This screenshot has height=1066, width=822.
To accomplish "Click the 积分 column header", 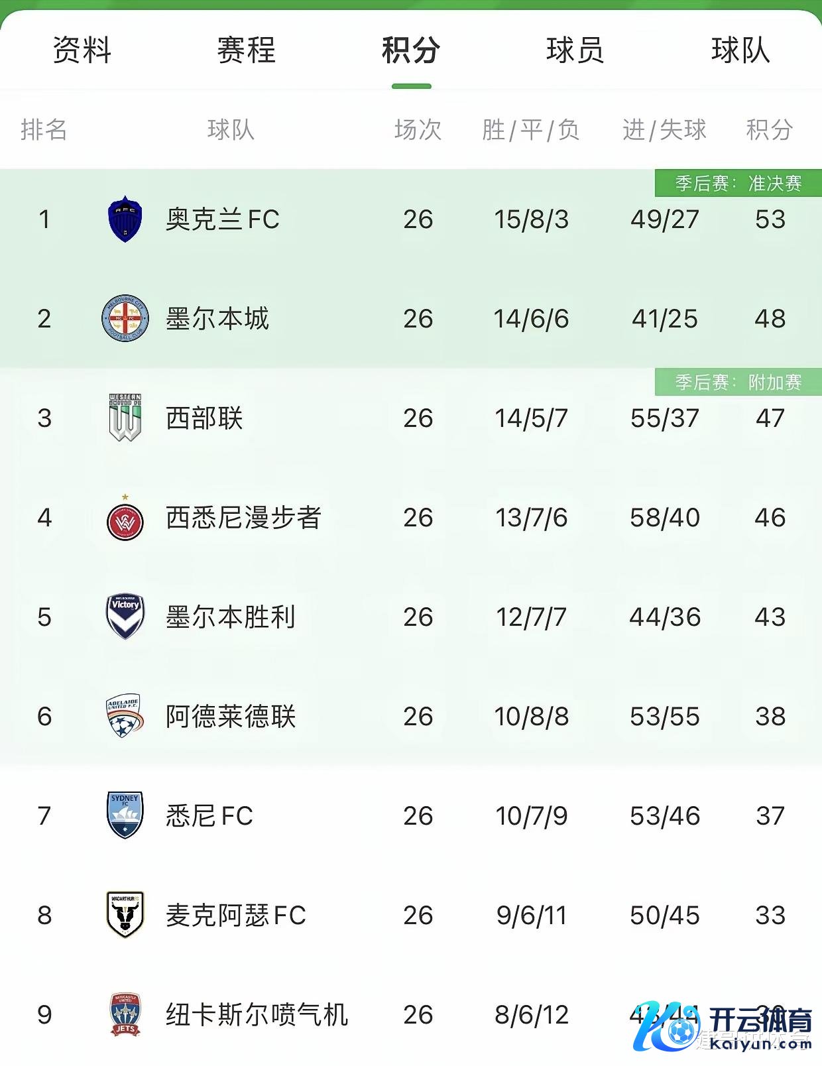I will pyautogui.click(x=769, y=130).
